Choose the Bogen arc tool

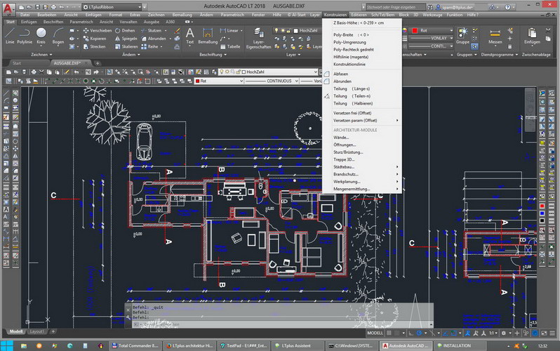pyautogui.click(x=58, y=37)
